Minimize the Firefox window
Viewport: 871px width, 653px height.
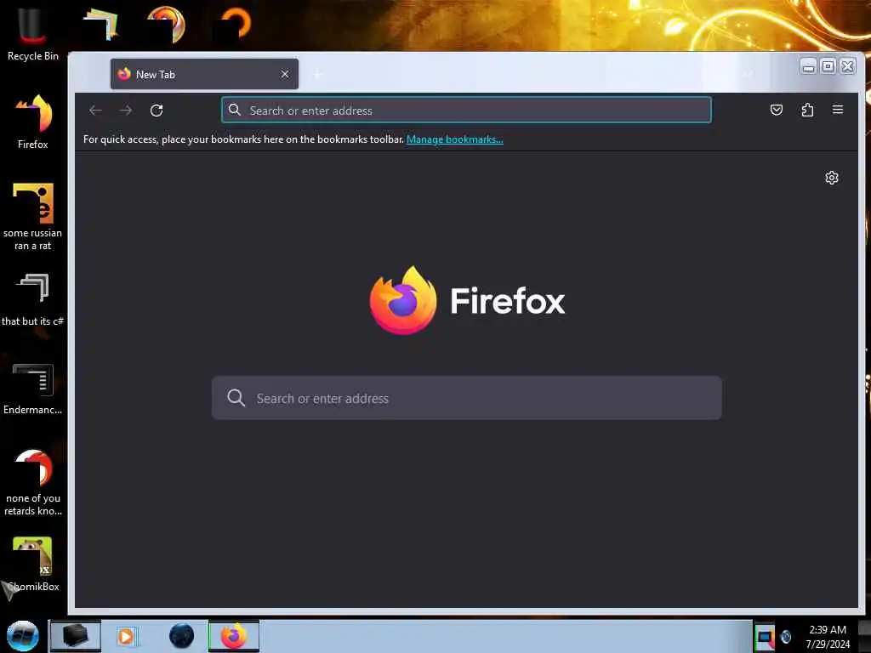pyautogui.click(x=809, y=66)
